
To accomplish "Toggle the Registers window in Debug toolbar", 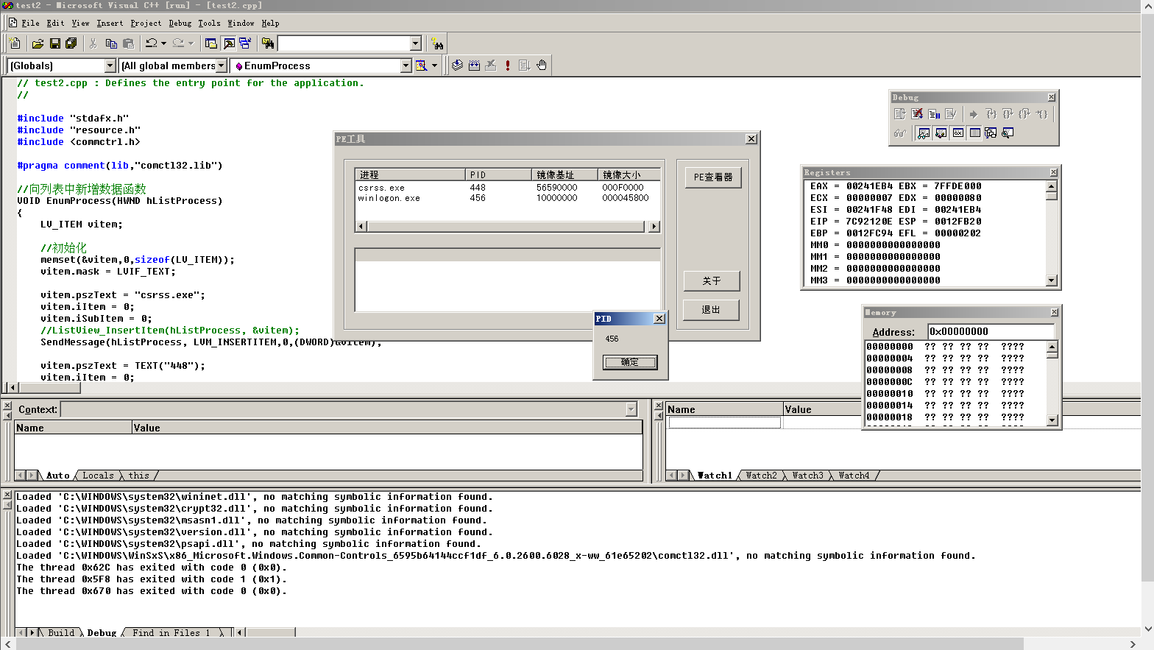I will [957, 133].
